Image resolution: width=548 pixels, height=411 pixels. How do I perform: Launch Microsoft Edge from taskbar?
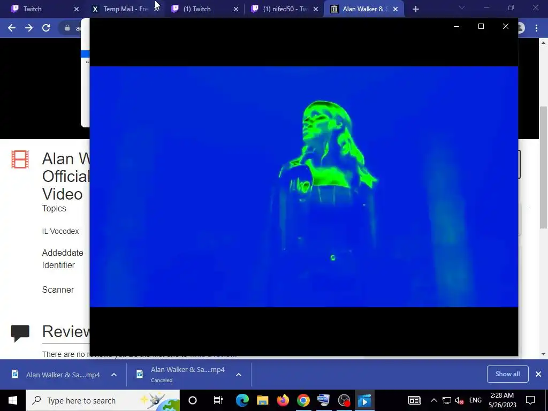(x=242, y=400)
